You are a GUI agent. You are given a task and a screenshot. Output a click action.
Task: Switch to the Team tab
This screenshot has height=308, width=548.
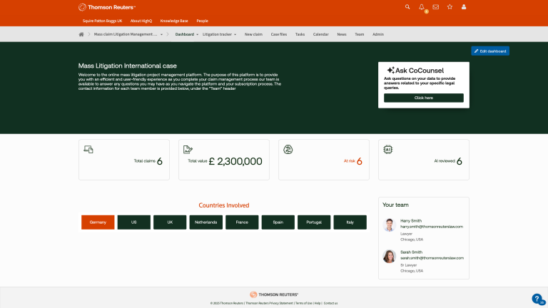(360, 34)
